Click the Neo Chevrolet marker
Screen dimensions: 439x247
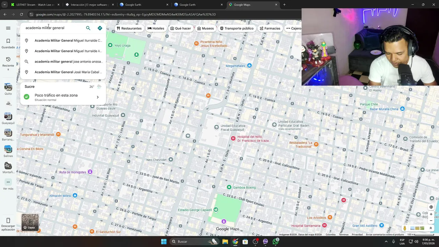[x=171, y=160]
